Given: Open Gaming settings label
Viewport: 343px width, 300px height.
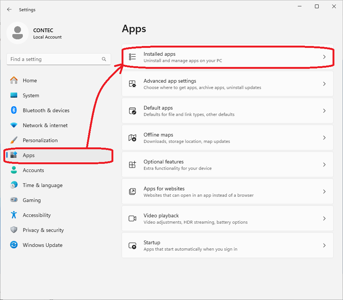Looking at the screenshot, I should click(x=32, y=200).
